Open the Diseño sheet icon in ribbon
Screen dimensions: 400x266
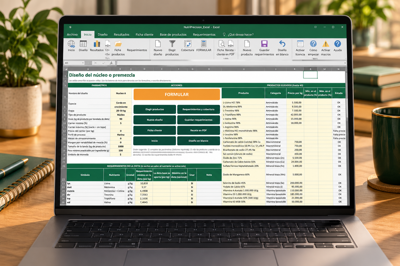point(83,44)
